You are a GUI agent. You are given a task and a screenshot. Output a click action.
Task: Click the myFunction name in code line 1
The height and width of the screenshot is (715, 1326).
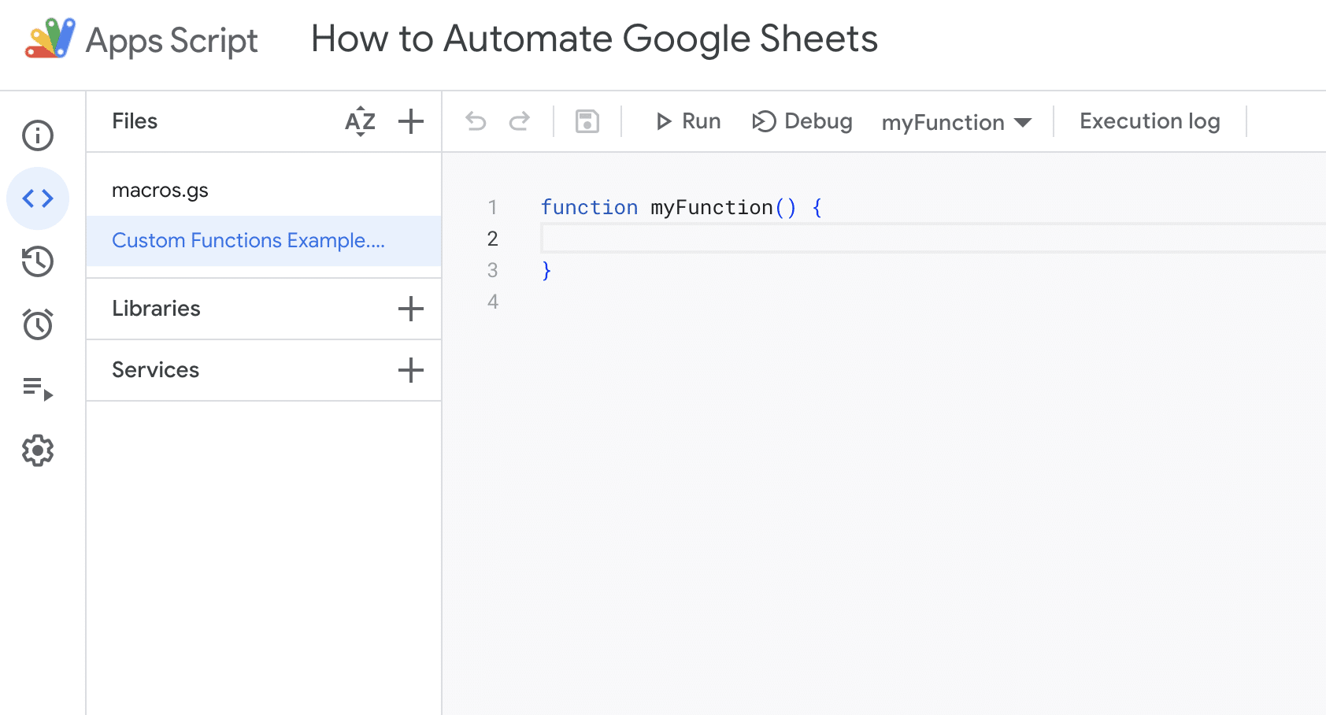coord(712,207)
